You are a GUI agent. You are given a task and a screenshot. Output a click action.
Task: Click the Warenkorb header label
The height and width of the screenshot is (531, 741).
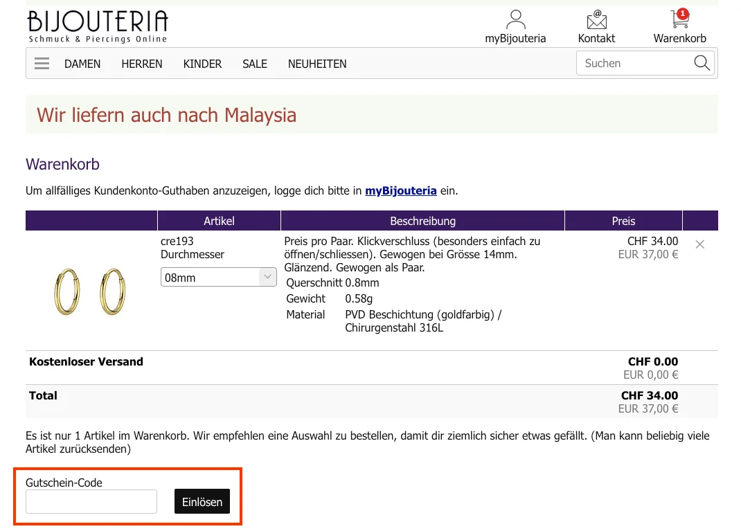(679, 39)
